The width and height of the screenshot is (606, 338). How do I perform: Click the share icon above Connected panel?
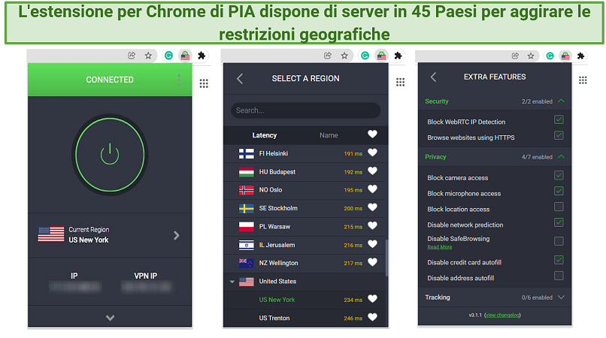(132, 56)
